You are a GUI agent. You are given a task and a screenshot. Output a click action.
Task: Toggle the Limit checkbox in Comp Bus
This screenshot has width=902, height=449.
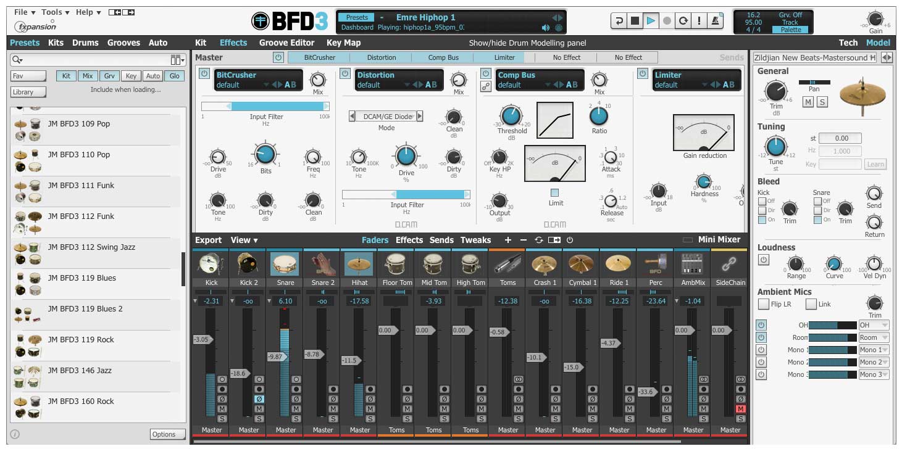pyautogui.click(x=554, y=192)
